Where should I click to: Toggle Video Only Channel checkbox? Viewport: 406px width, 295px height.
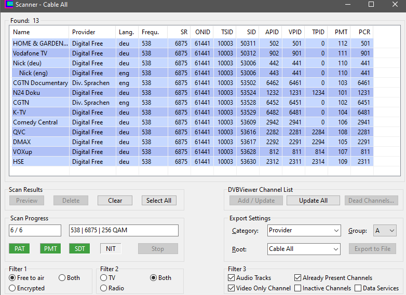coord(259,288)
